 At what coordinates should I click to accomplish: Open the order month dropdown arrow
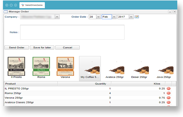pos(114,17)
